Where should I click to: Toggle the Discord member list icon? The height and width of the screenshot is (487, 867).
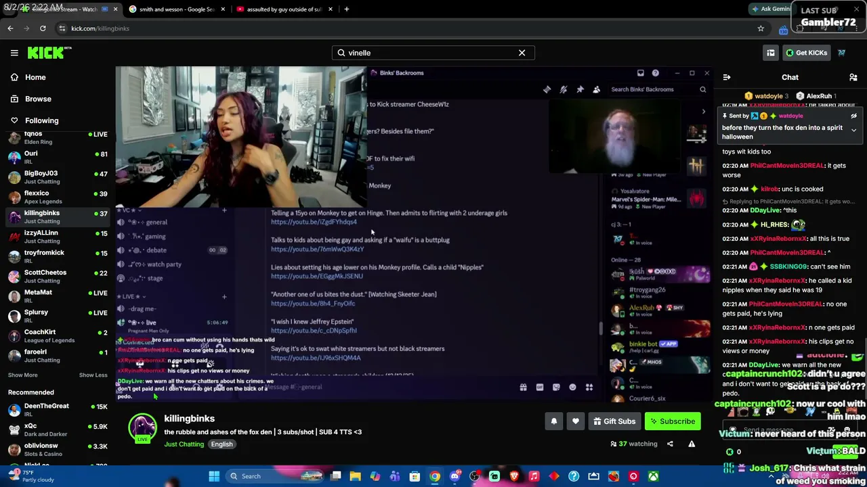coord(596,89)
